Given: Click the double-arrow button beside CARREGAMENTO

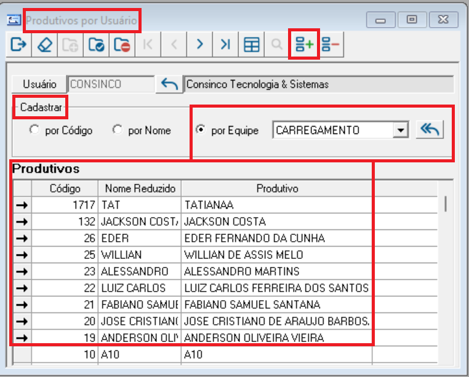Looking at the screenshot, I should point(430,130).
